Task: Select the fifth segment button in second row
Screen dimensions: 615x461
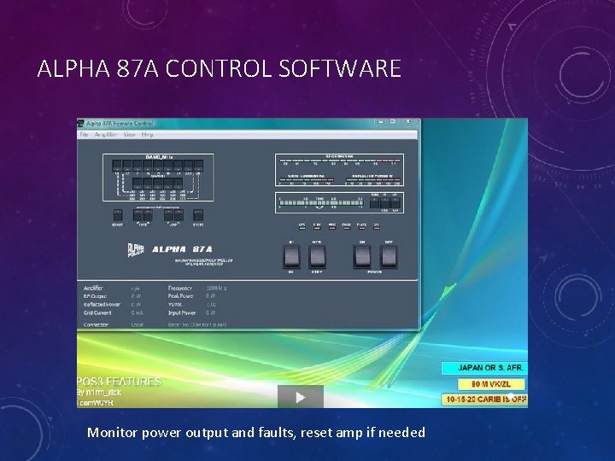Action: (178, 184)
